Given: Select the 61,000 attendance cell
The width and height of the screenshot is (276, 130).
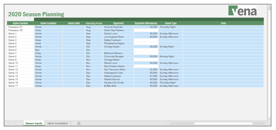Looking at the screenshot, I should click(x=146, y=76).
